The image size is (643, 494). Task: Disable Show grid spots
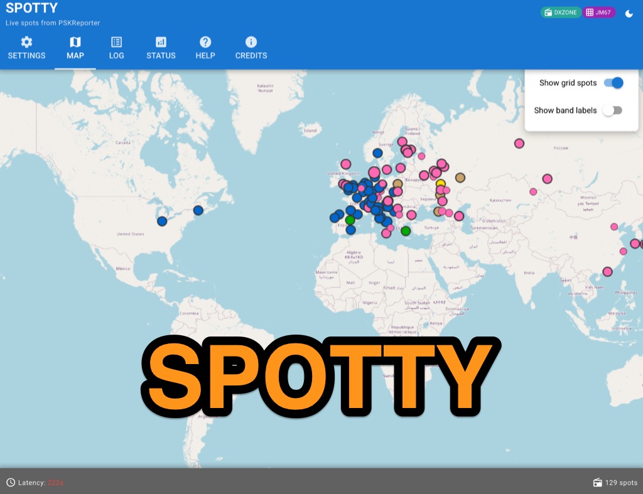613,82
